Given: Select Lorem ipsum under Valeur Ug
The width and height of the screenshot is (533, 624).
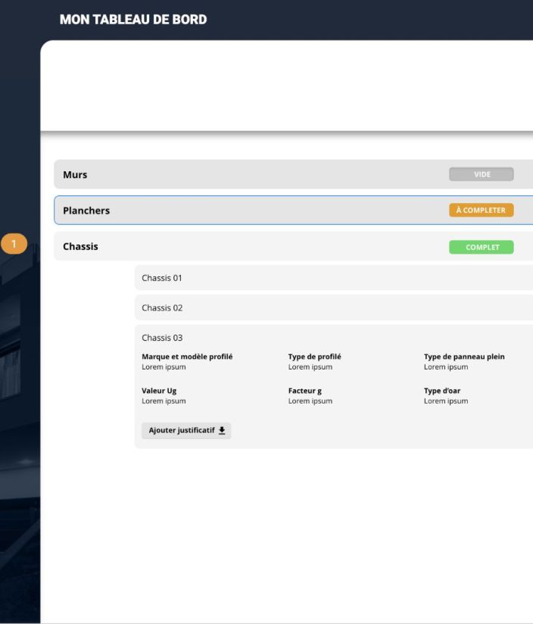Looking at the screenshot, I should [x=164, y=401].
